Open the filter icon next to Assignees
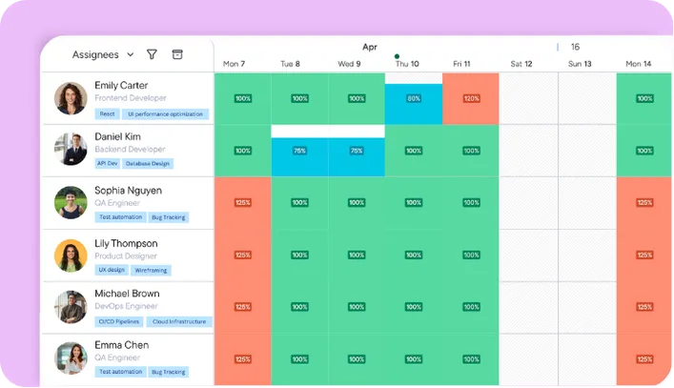The width and height of the screenshot is (674, 388). click(152, 54)
